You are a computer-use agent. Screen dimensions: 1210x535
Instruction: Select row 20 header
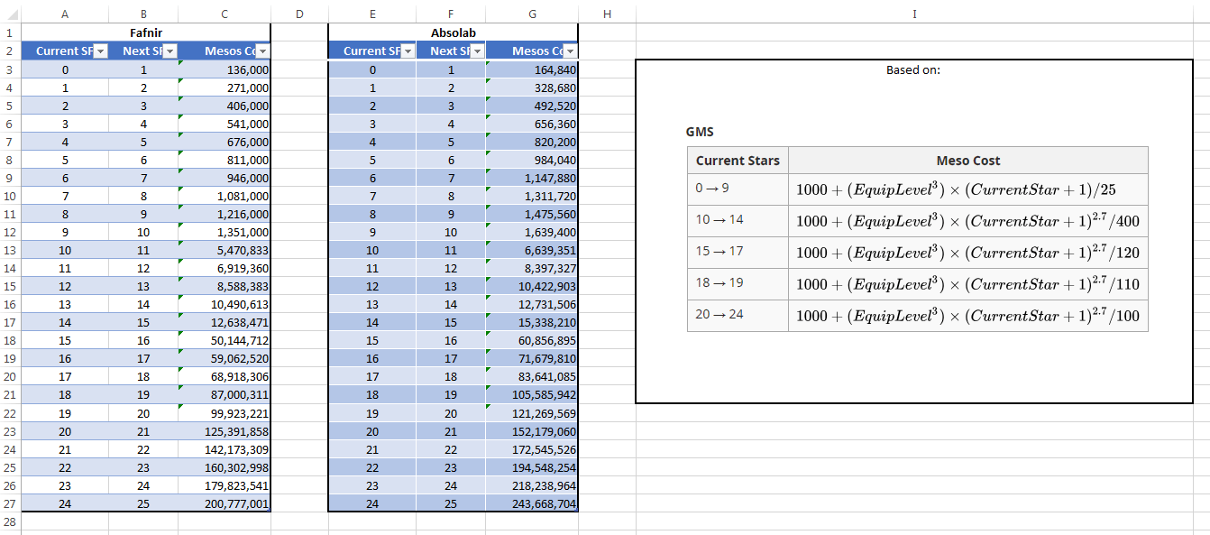coord(10,377)
